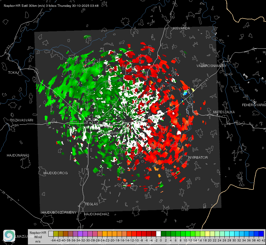Click the dark blue rightmost legend swatch
This screenshot has height=245, width=266.
[261, 234]
